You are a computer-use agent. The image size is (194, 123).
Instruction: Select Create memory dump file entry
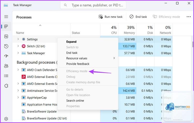pyautogui.click(x=83, y=82)
